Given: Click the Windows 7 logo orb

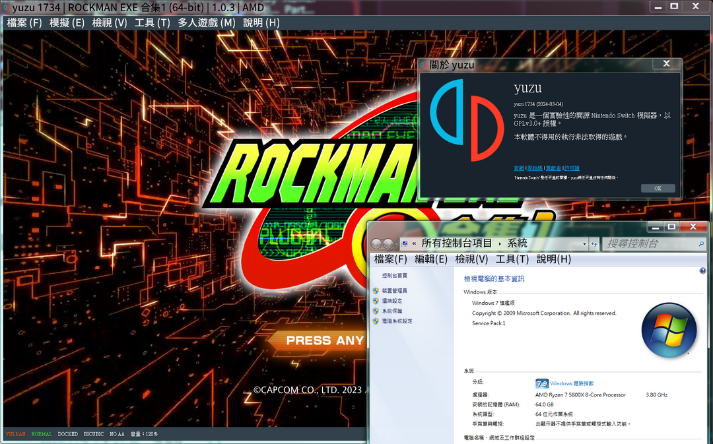Looking at the screenshot, I should [669, 331].
